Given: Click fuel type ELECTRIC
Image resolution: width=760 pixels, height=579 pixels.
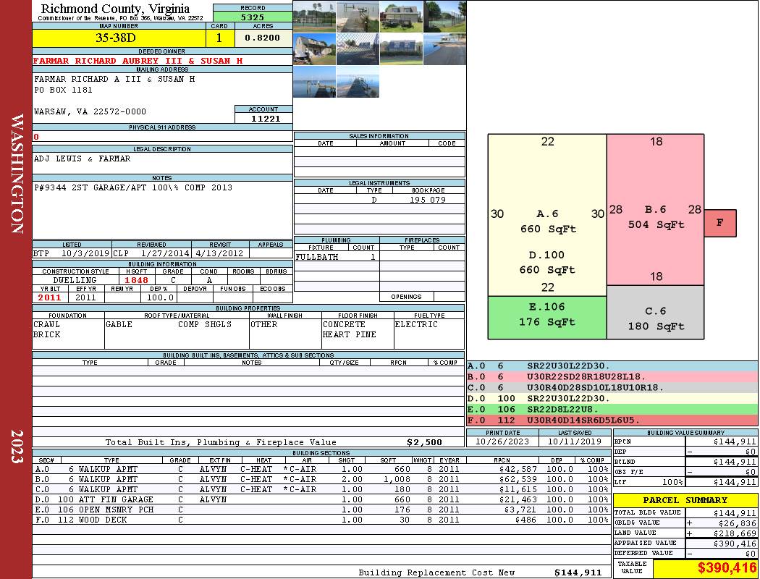Looking at the screenshot, I should [x=416, y=324].
